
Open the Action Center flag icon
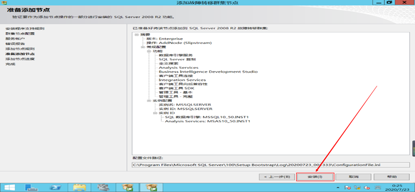(348, 188)
